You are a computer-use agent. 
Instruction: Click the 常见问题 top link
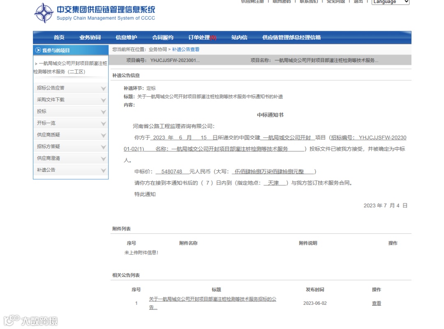[x=336, y=1]
